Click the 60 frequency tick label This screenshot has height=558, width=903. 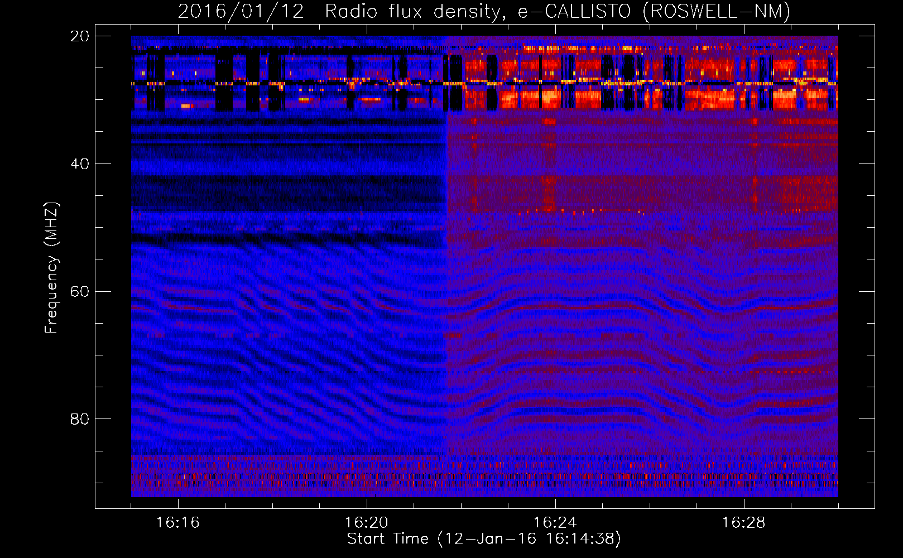click(x=79, y=292)
